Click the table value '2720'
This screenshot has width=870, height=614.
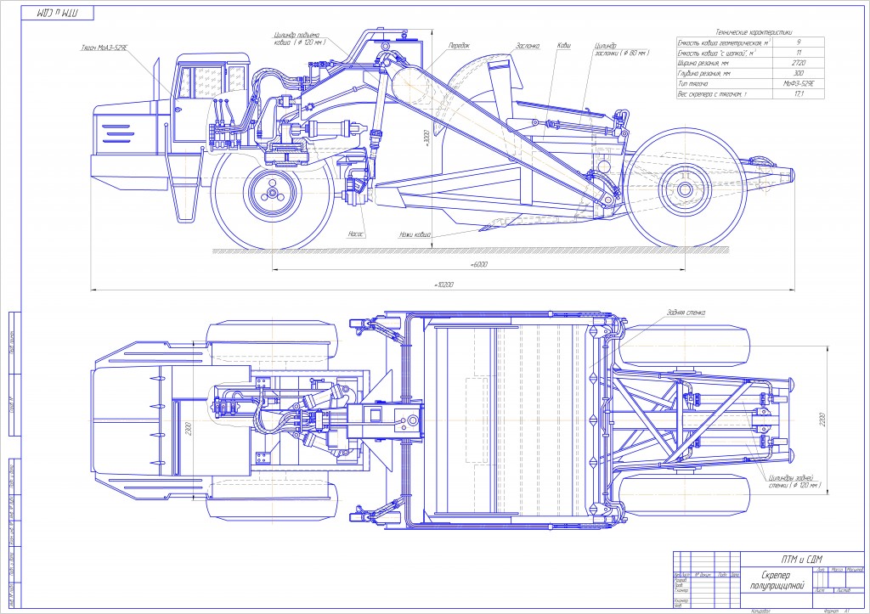(799, 63)
